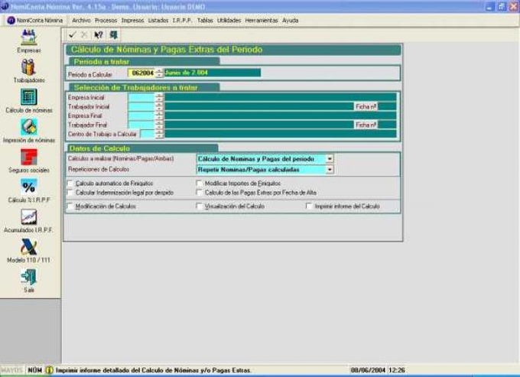The width and height of the screenshot is (520, 377).
Task: Click Ficha nº field of Trabajador Inicial
Action: point(387,107)
